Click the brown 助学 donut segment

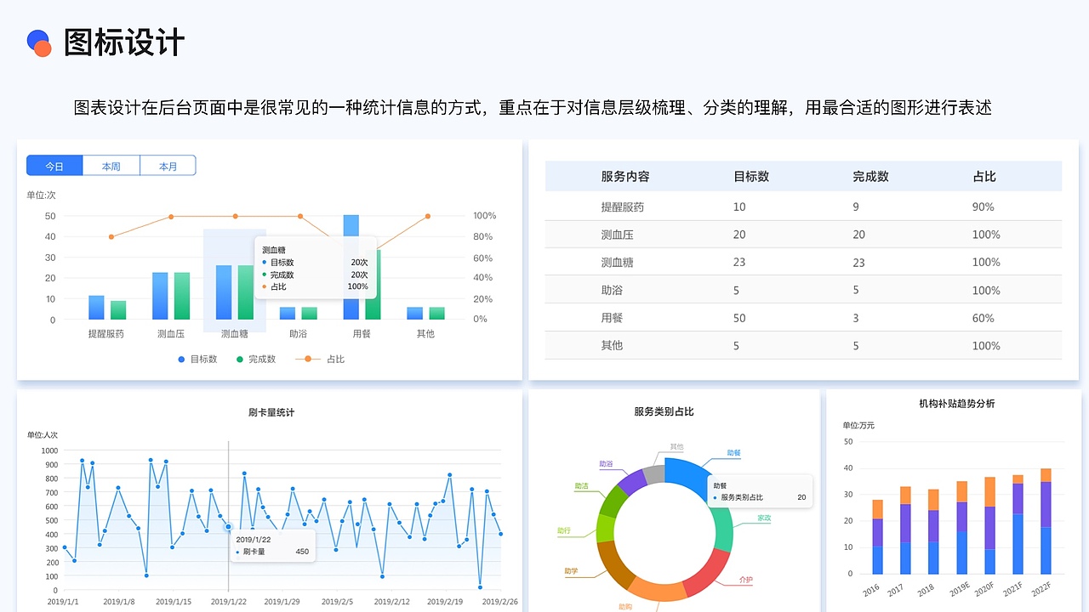click(614, 564)
